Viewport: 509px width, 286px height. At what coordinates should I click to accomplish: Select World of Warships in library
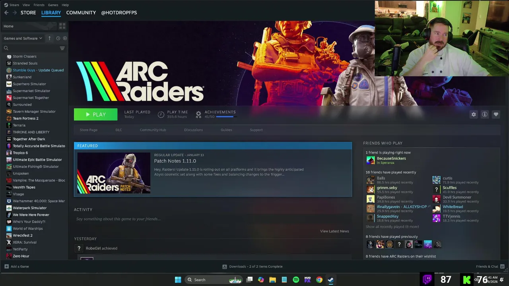click(x=28, y=228)
